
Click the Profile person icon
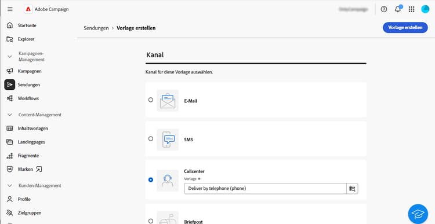[10, 199]
